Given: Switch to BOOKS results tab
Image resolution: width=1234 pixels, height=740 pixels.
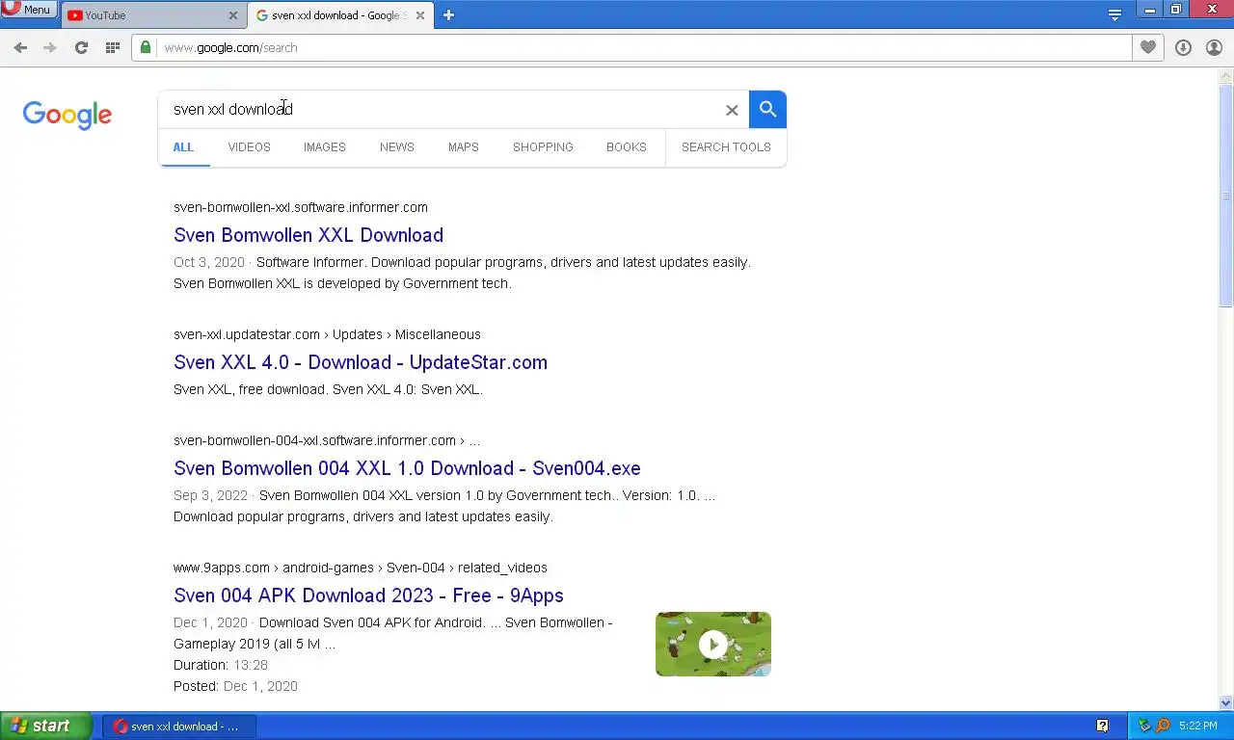Looking at the screenshot, I should (x=627, y=147).
